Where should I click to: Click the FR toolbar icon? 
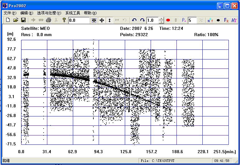[226, 20]
